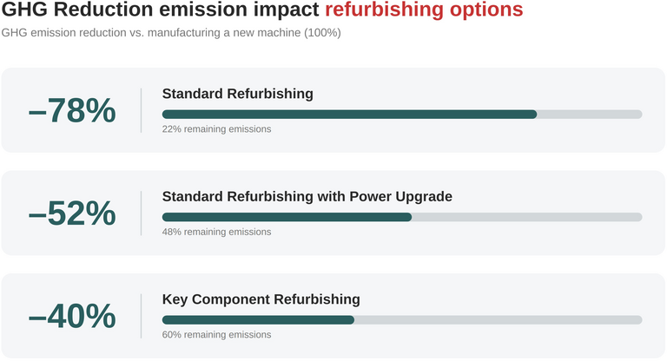Viewport: 667px width, 361px height.
Task: Click the filled part of the 40% bar
Action: tap(258, 319)
